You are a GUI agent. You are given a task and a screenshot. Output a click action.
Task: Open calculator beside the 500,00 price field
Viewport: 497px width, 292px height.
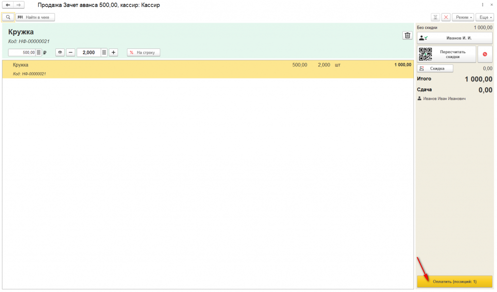pyautogui.click(x=39, y=52)
